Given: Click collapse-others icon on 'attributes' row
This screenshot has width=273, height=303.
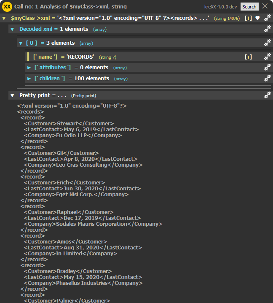Looking at the screenshot, I should (268, 68).
